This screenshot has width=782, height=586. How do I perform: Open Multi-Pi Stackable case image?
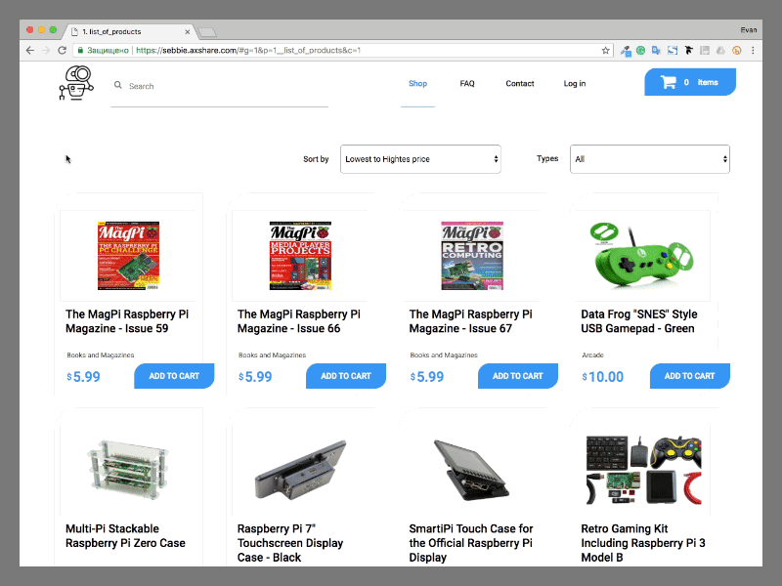point(127,470)
